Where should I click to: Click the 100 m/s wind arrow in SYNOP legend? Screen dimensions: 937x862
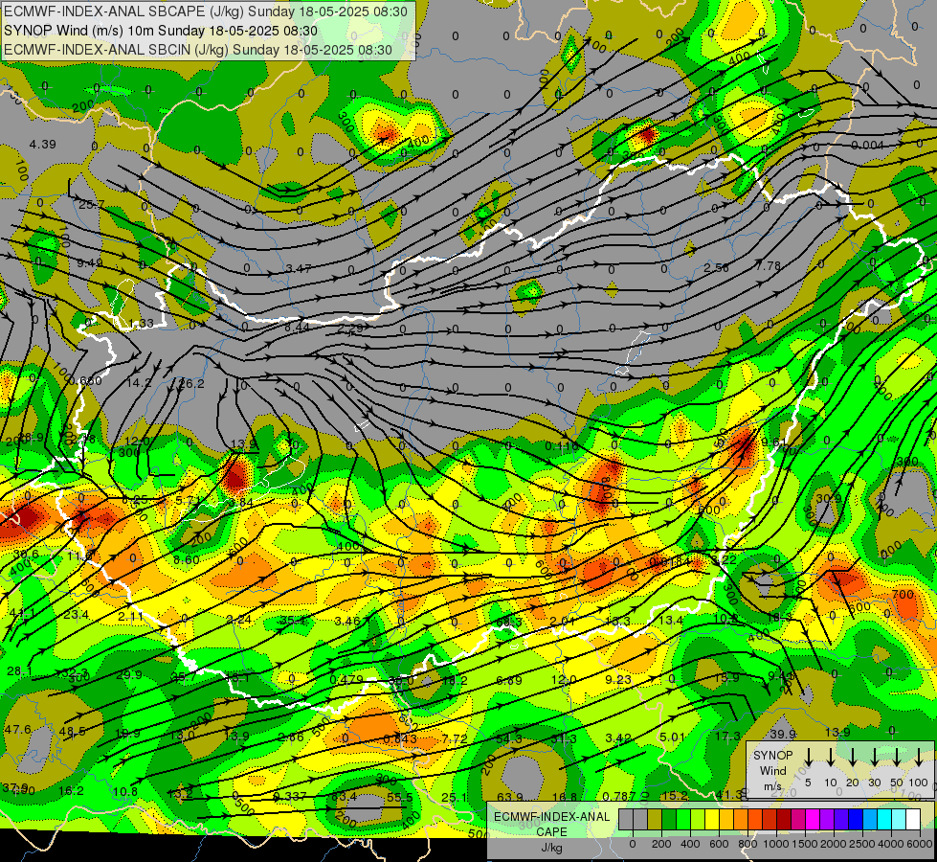pyautogui.click(x=919, y=757)
